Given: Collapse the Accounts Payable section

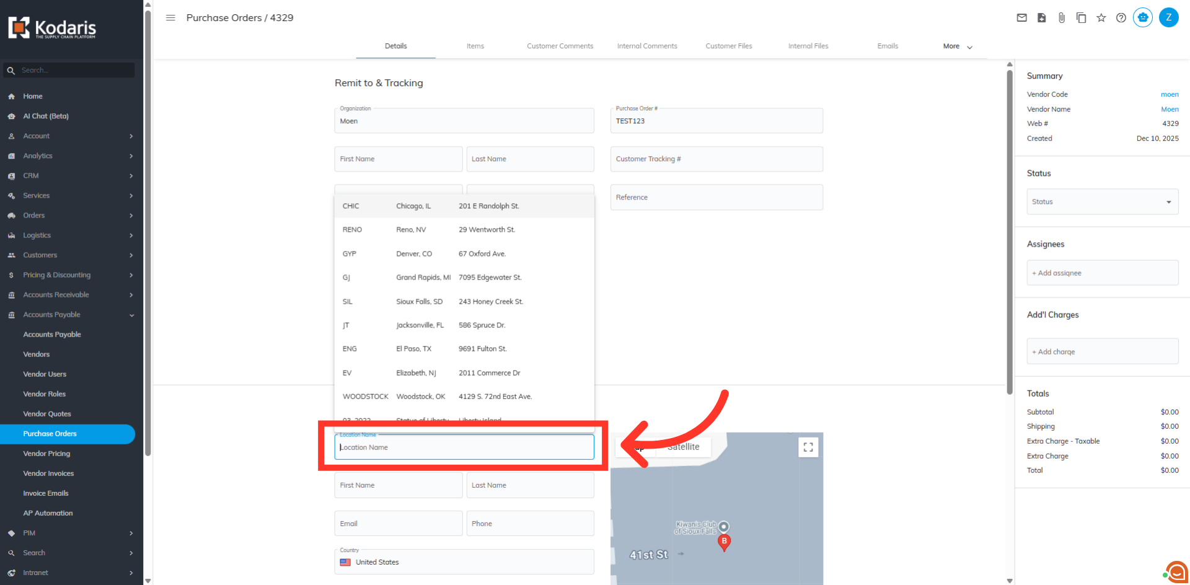Looking at the screenshot, I should coord(68,315).
